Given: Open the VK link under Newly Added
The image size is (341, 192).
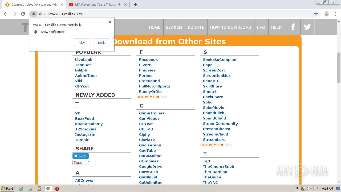Looking at the screenshot, I should pos(78,113).
